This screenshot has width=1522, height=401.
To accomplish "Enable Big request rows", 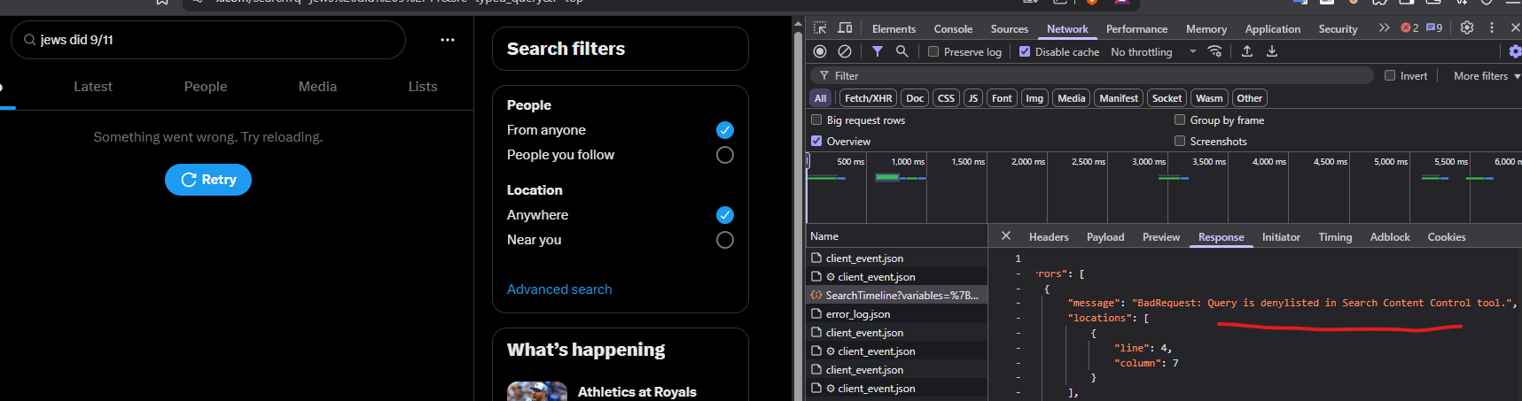I will [x=816, y=120].
